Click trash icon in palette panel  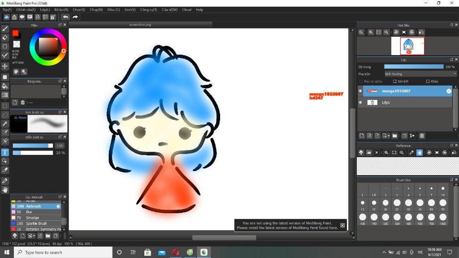pyautogui.click(x=22, y=103)
